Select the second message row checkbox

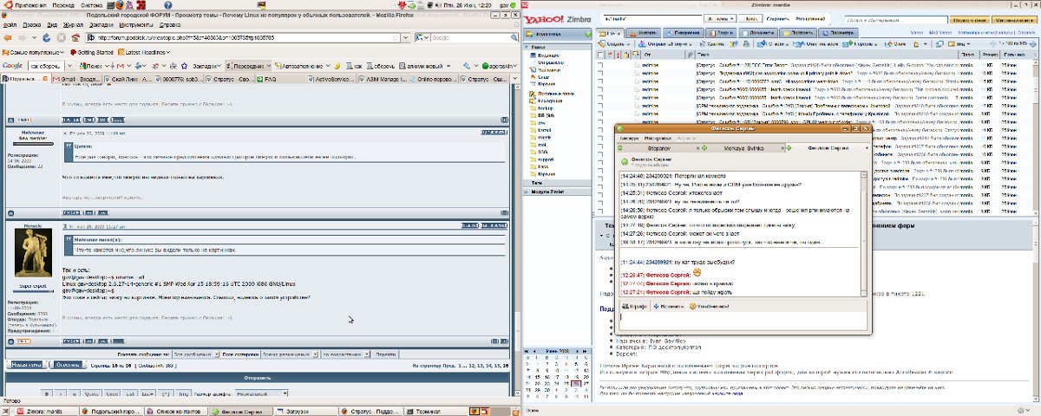click(x=600, y=73)
